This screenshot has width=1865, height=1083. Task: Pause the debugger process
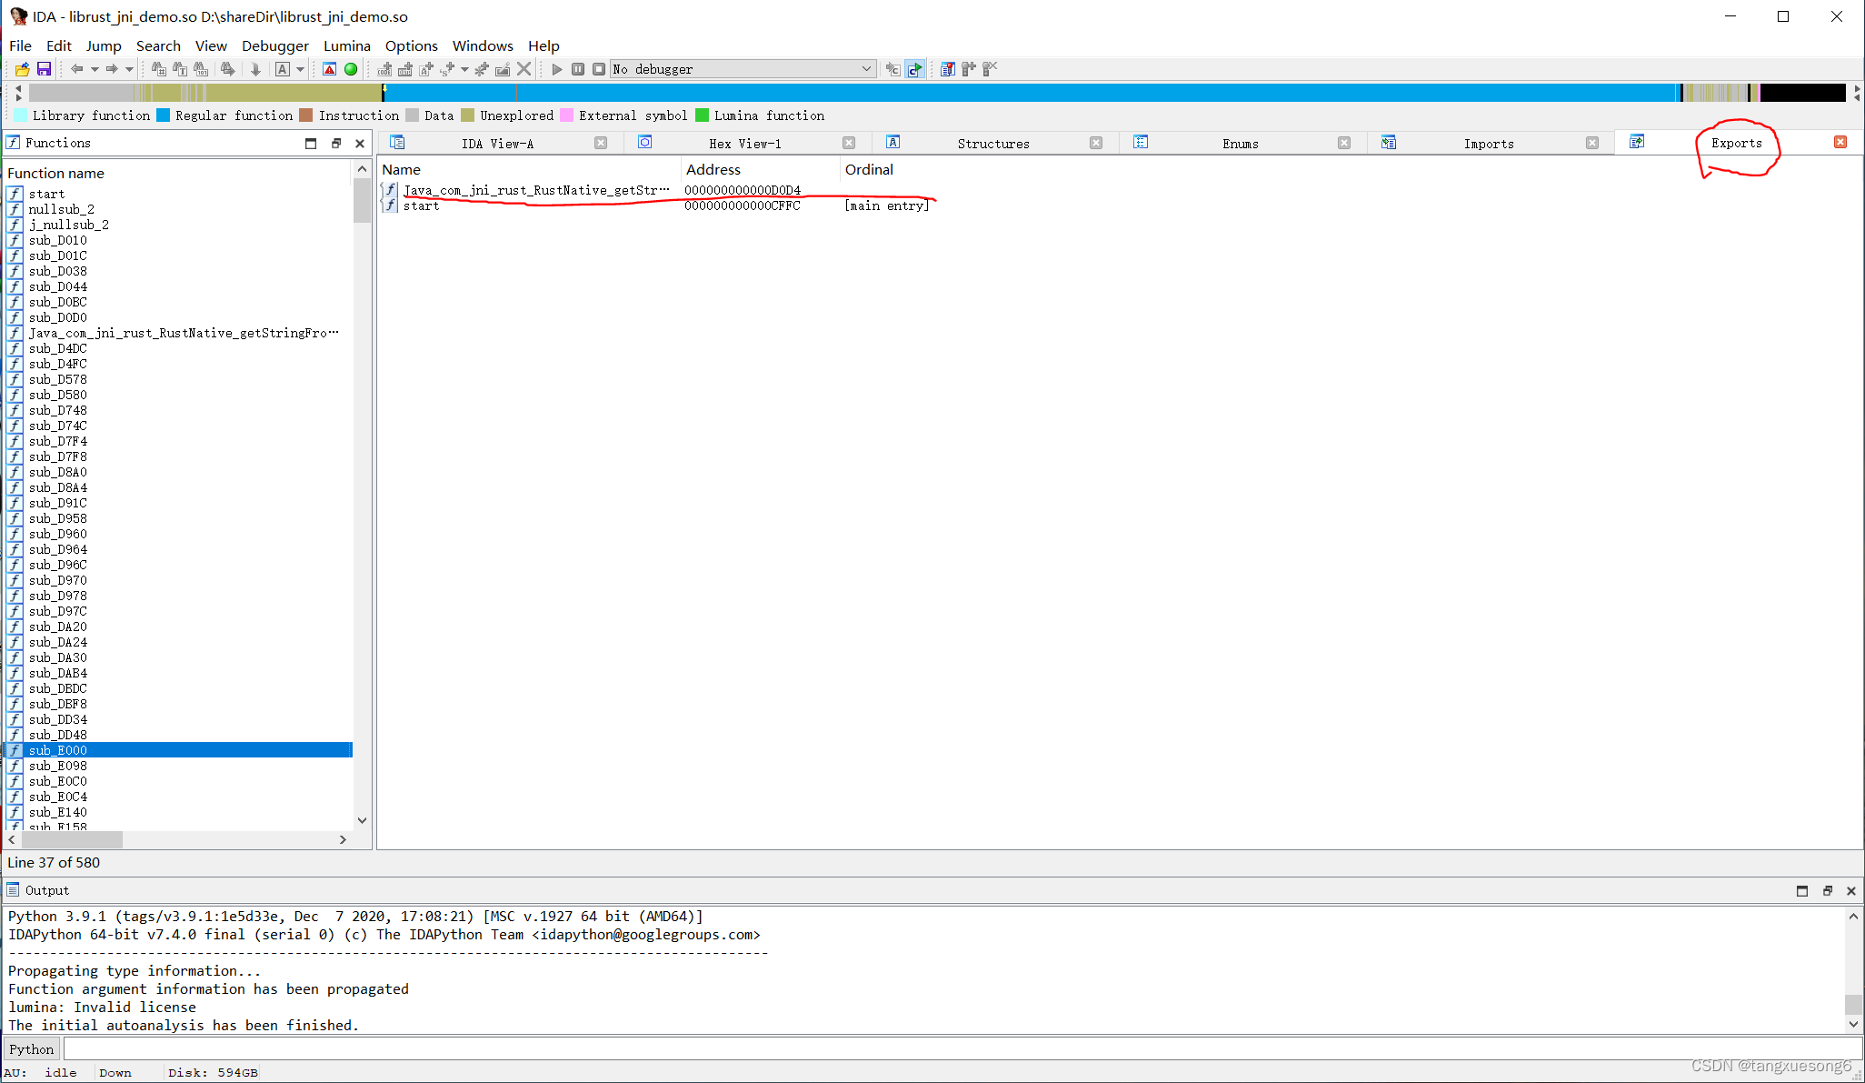[578, 69]
